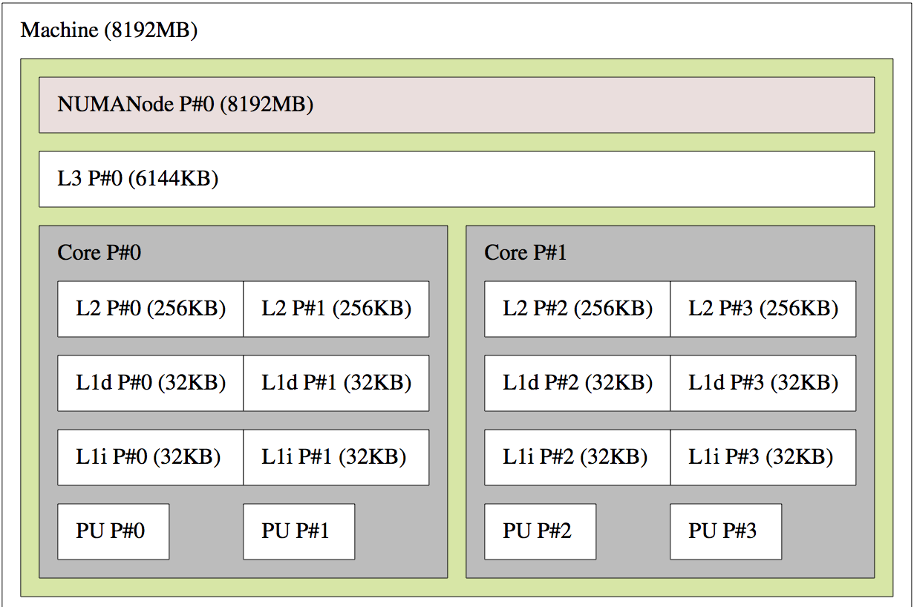Click the L1i P#0 (32KB) box

[x=151, y=457]
